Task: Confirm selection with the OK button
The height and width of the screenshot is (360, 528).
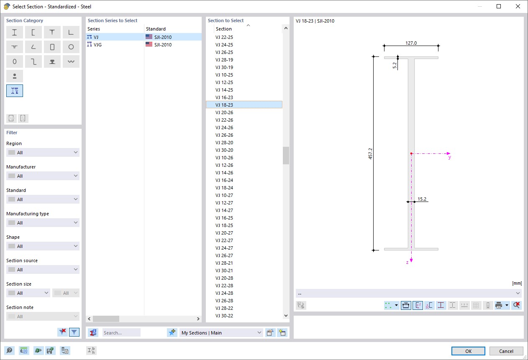Action: pyautogui.click(x=468, y=351)
